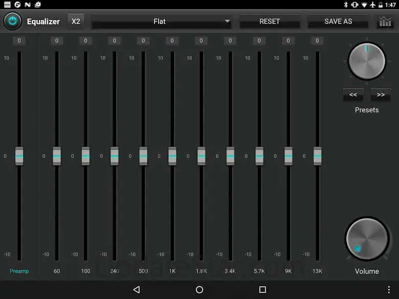Tap the Android back navigation icon
The width and height of the screenshot is (399, 299).
tap(136, 290)
